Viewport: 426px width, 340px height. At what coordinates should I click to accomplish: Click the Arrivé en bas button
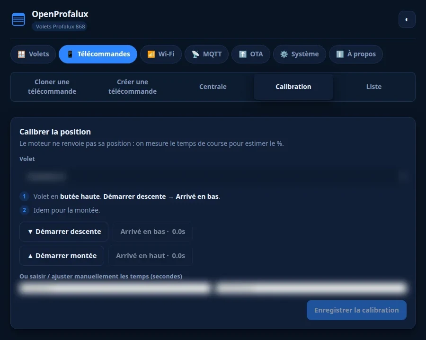[x=153, y=232]
